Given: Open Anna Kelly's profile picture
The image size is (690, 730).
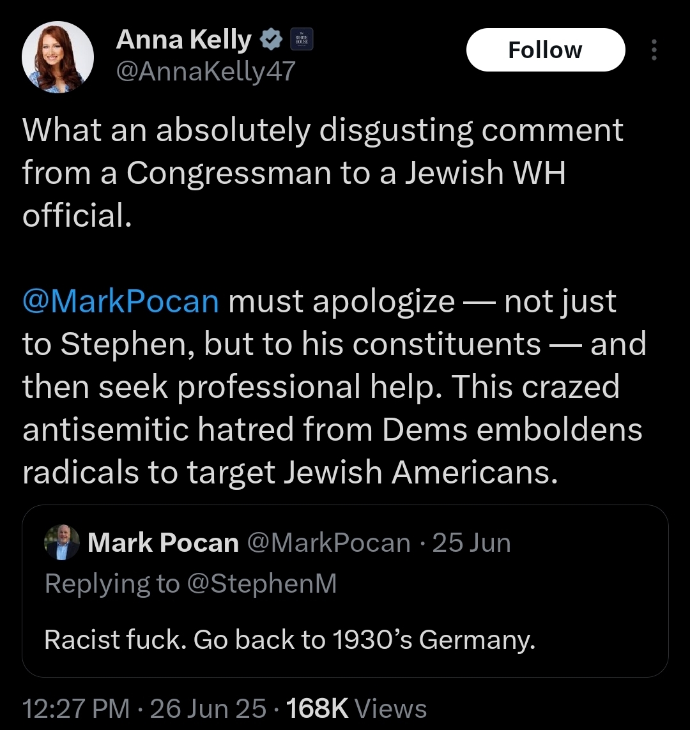Looking at the screenshot, I should coord(57,57).
